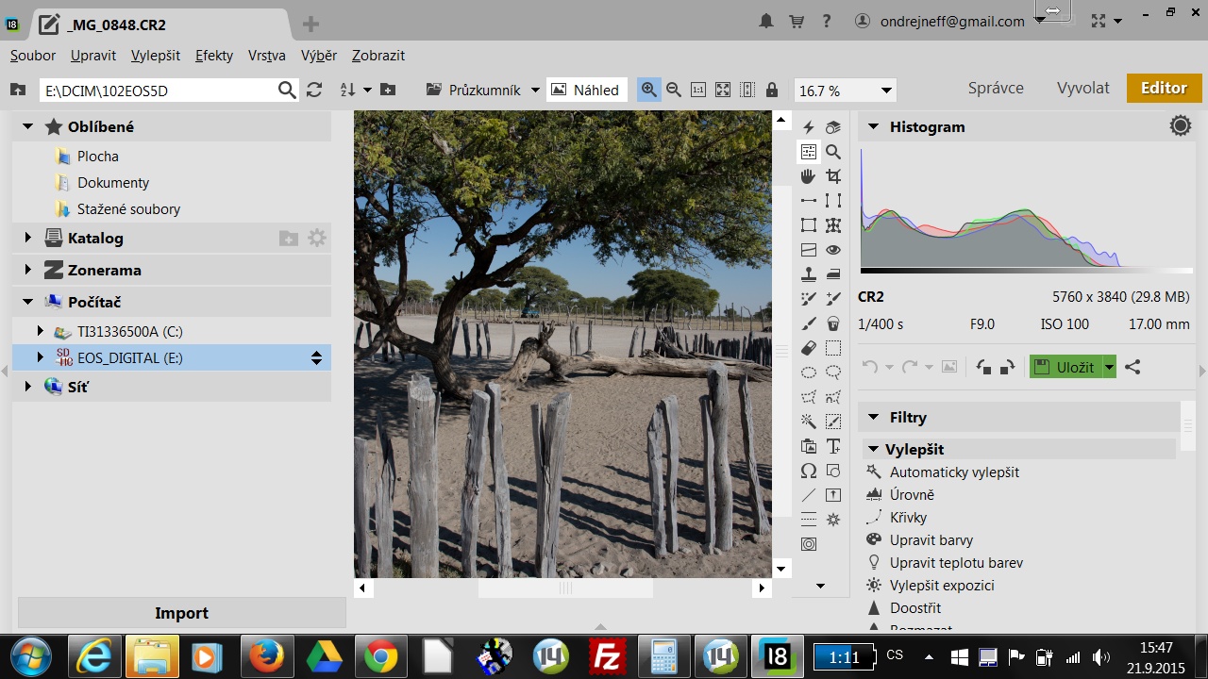Image resolution: width=1208 pixels, height=679 pixels.
Task: Select the Clone Stamp tool
Action: 809,274
